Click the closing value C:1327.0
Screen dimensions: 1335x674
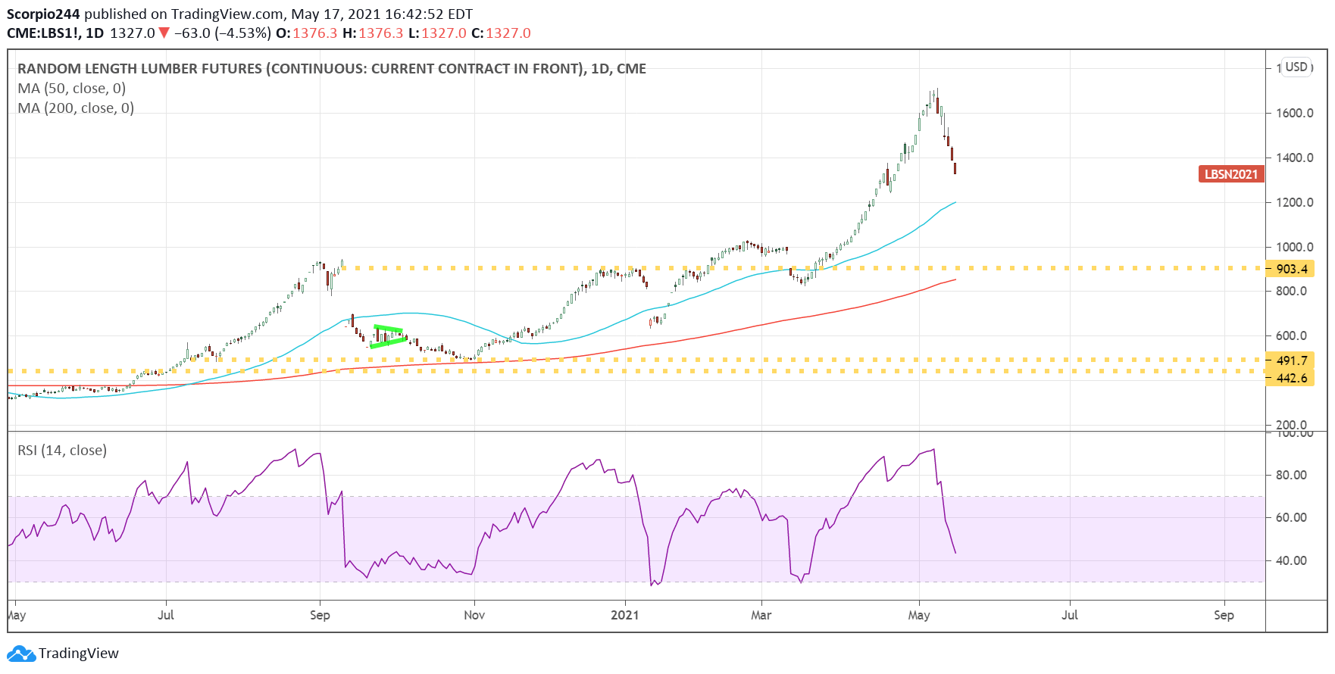(501, 33)
